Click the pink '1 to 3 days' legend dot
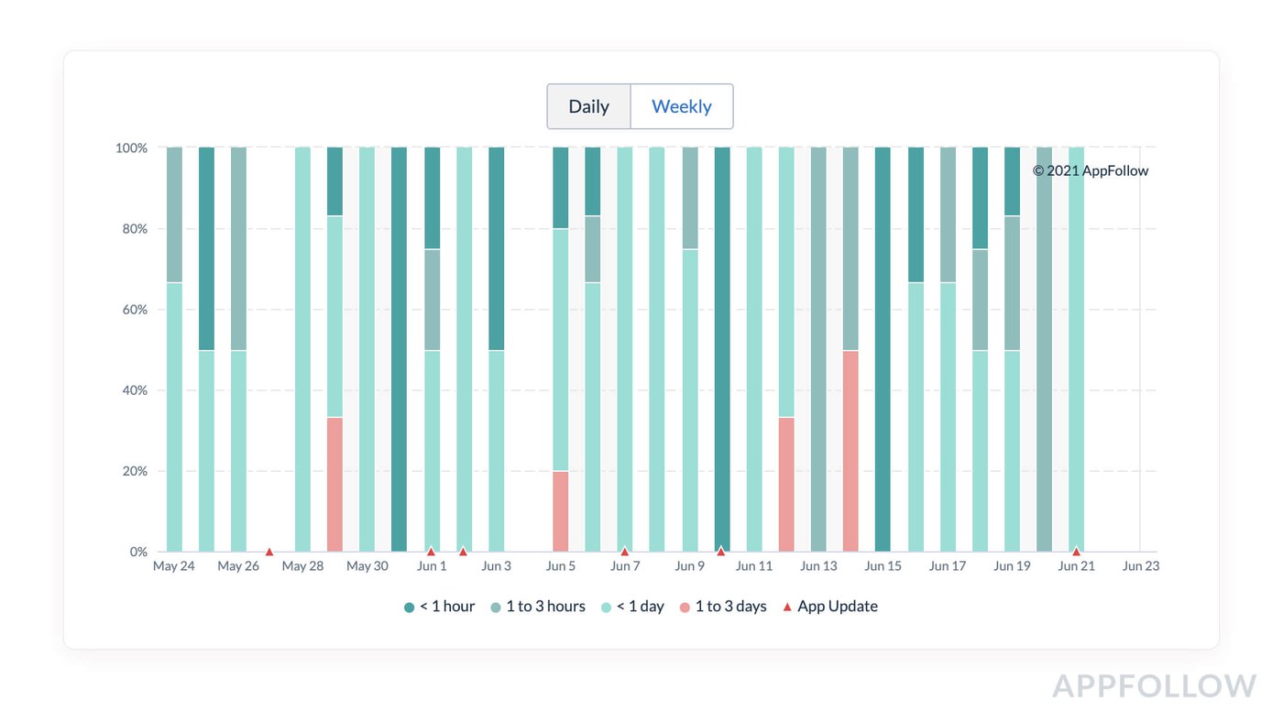 (684, 607)
